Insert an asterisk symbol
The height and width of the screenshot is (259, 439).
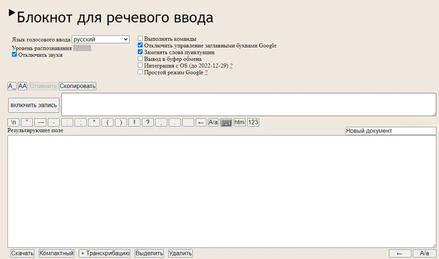[94, 122]
